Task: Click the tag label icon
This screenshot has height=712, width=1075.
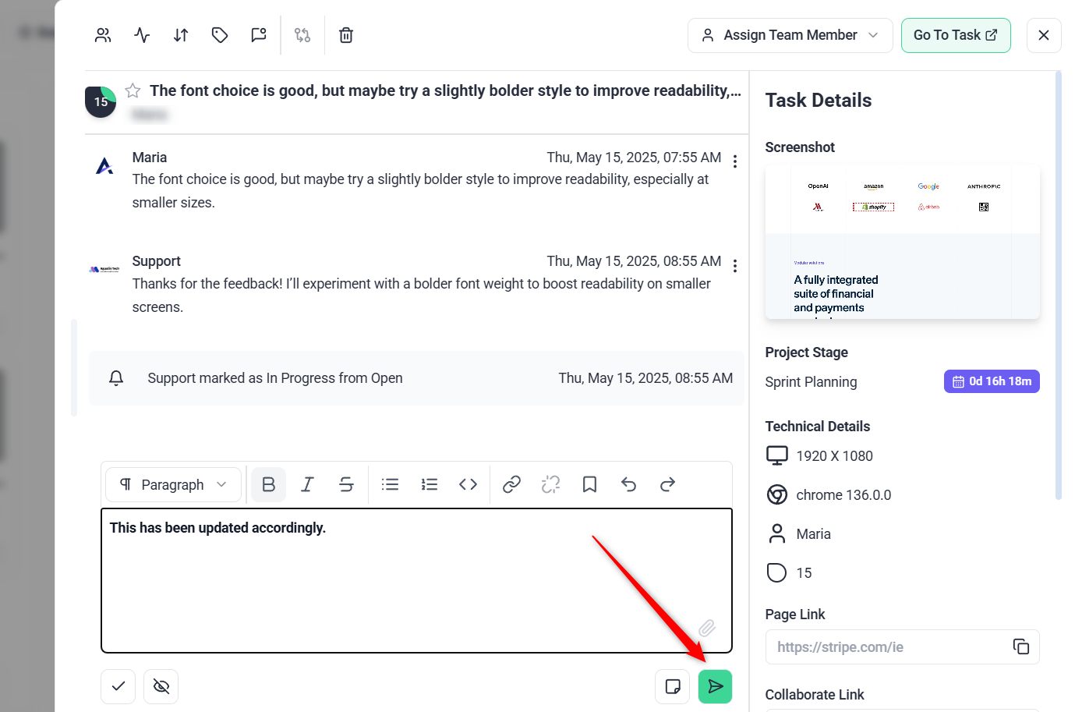Action: [220, 35]
